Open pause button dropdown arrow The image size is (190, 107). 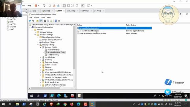click(x=39, y=6)
